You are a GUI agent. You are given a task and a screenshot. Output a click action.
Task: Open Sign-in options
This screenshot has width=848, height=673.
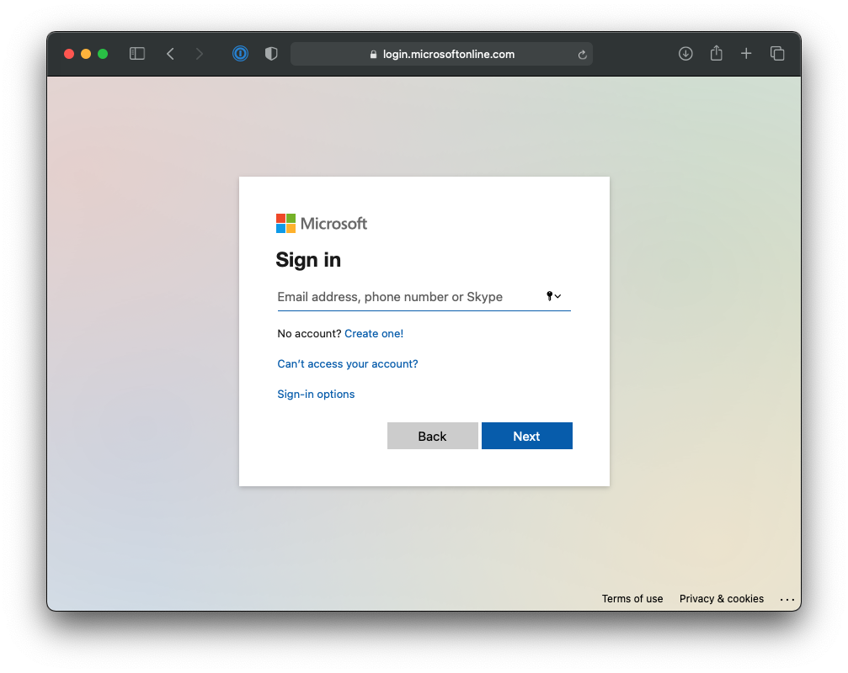[316, 395]
